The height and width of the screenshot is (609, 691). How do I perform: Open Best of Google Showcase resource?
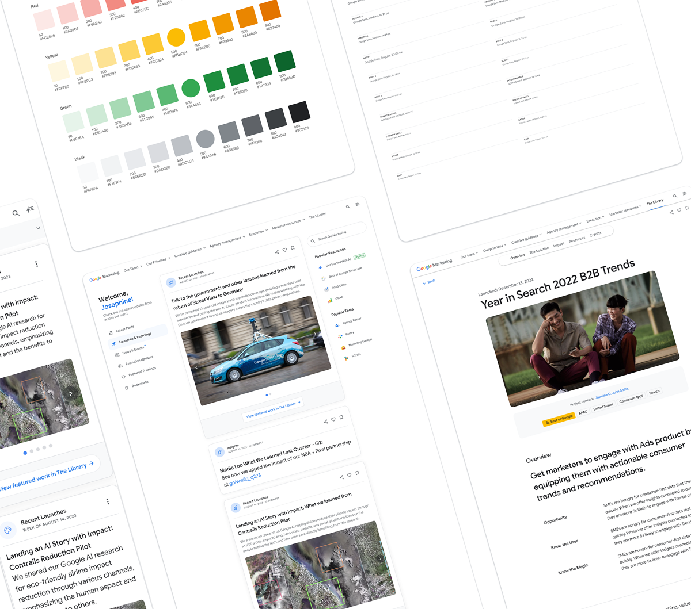[x=342, y=273]
